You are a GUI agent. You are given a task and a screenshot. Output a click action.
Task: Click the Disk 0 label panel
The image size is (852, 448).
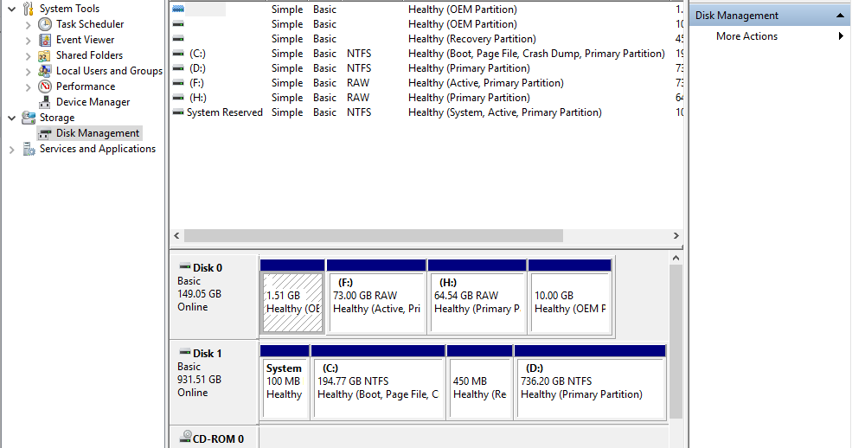pyautogui.click(x=215, y=296)
